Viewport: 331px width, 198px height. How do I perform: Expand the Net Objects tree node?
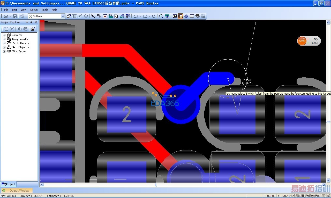[4, 47]
